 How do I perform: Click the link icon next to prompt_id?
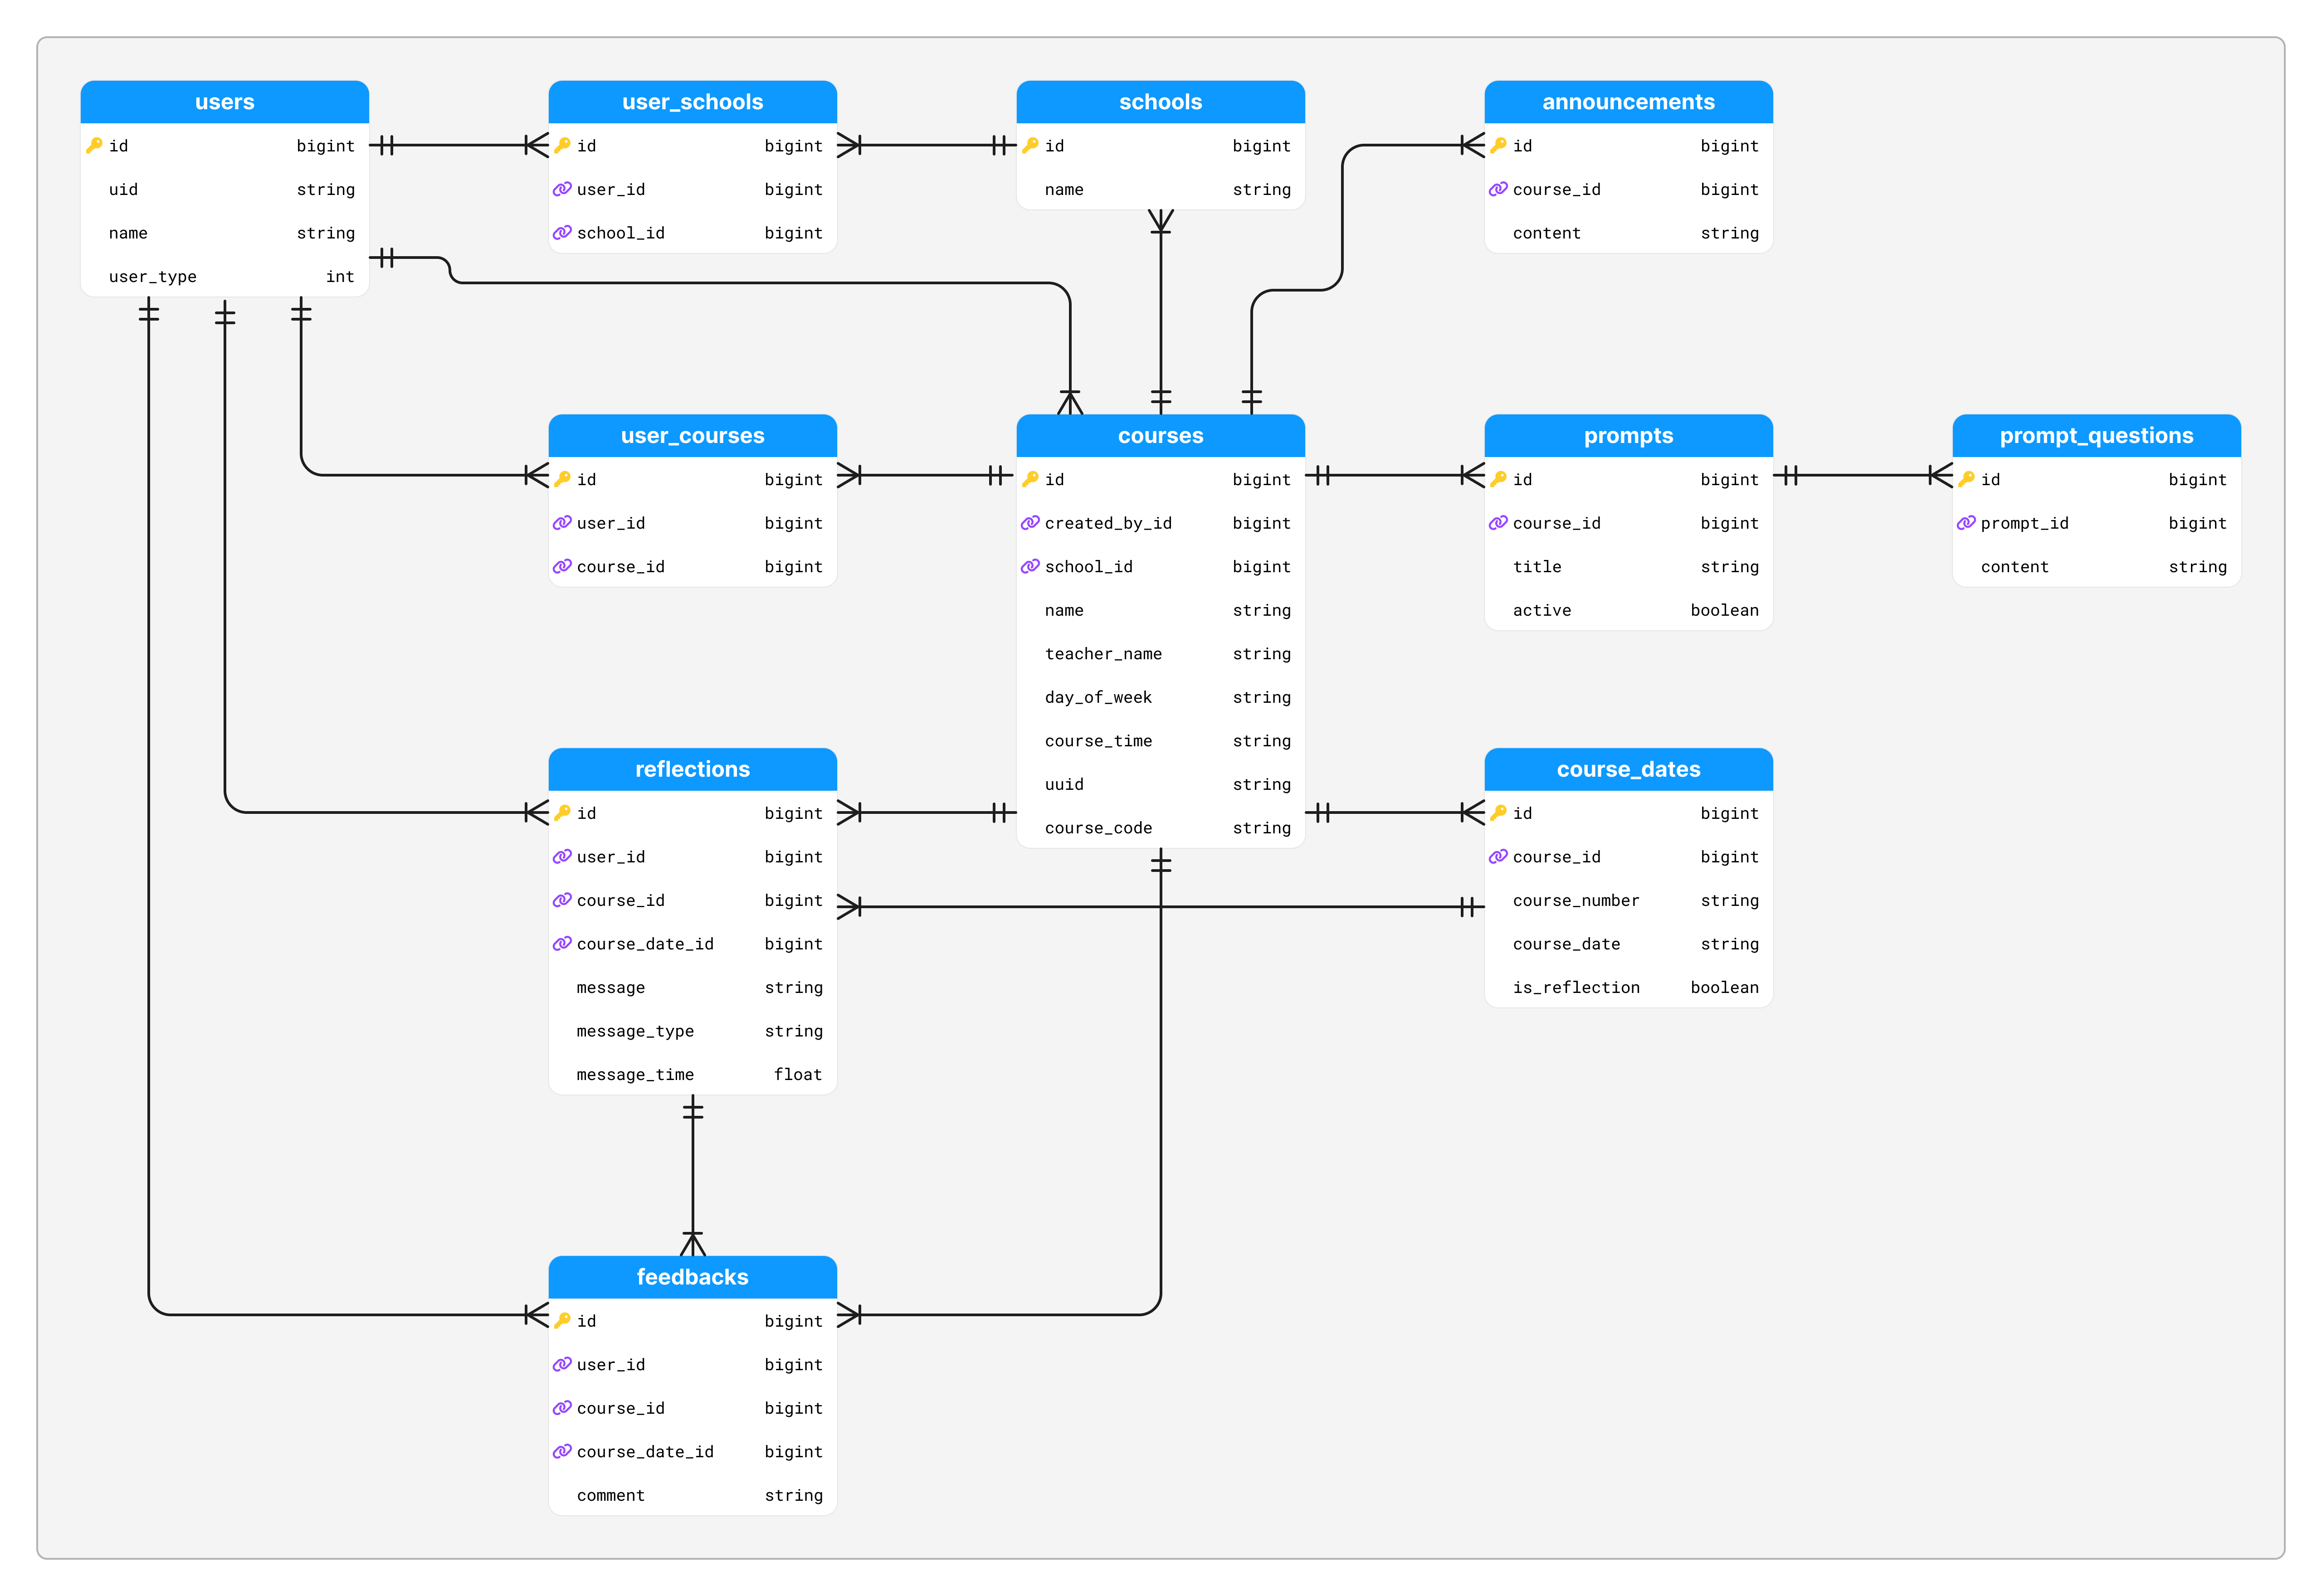[x=1966, y=523]
